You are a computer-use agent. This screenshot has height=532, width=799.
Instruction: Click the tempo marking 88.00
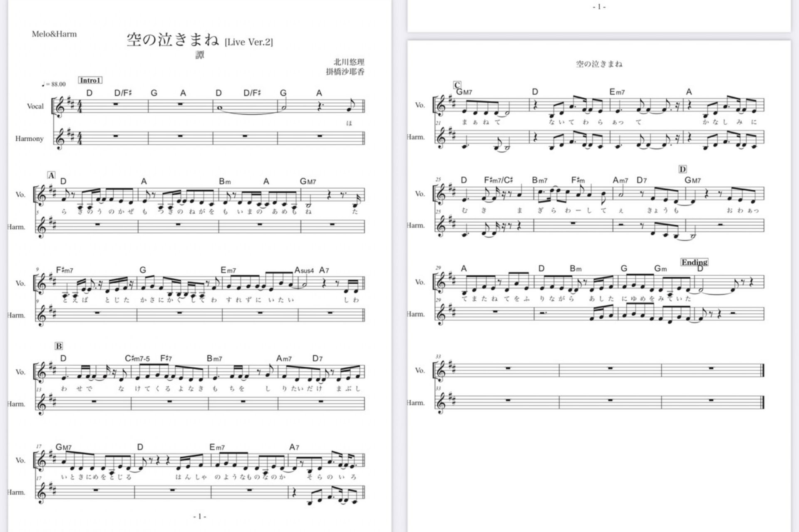pyautogui.click(x=54, y=84)
